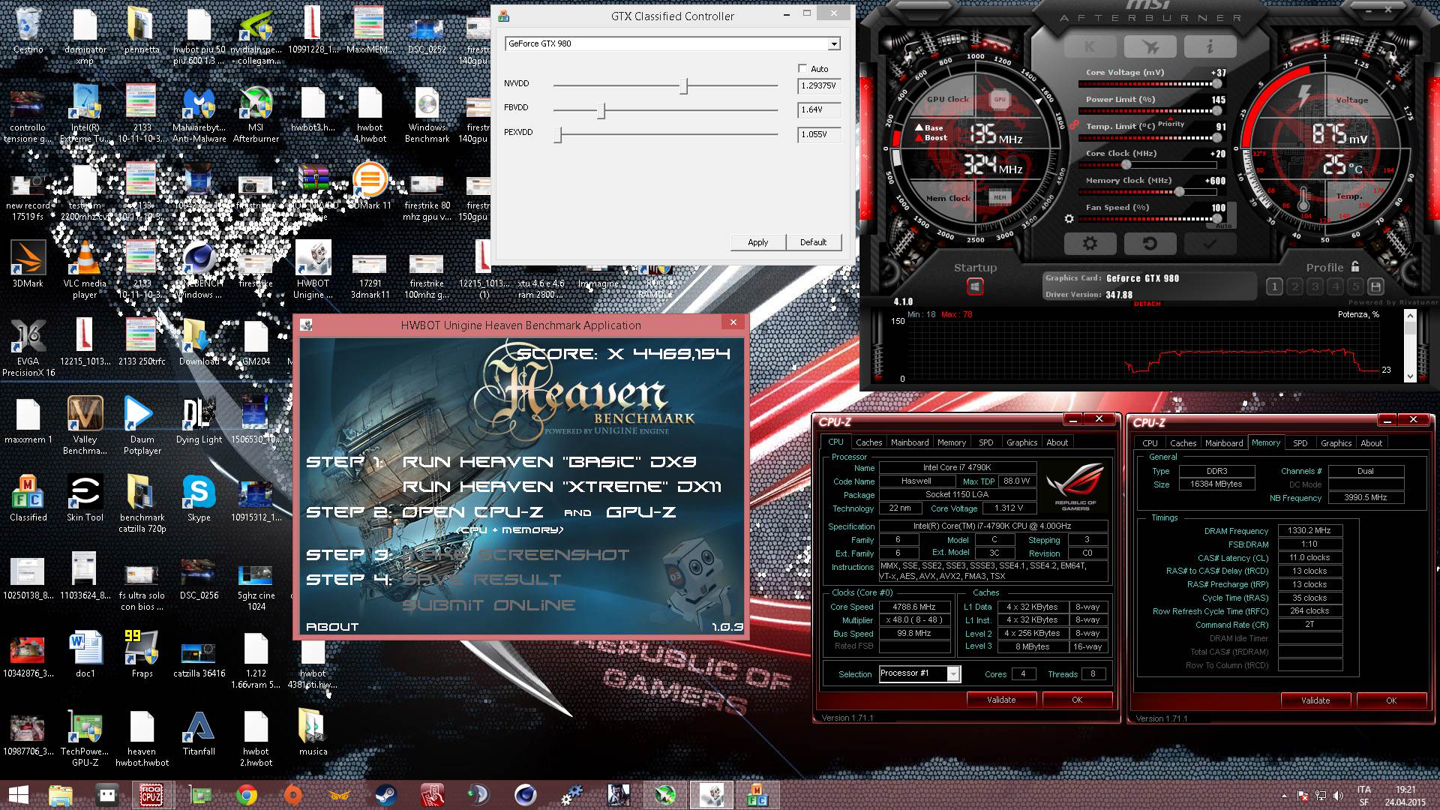Click Apply in GTX Classified Controller
Screen dimensions: 1440x810
pyautogui.click(x=758, y=242)
